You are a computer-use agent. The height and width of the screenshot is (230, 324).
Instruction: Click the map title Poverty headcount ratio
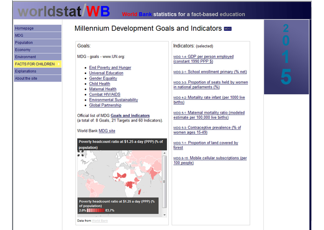point(122,144)
